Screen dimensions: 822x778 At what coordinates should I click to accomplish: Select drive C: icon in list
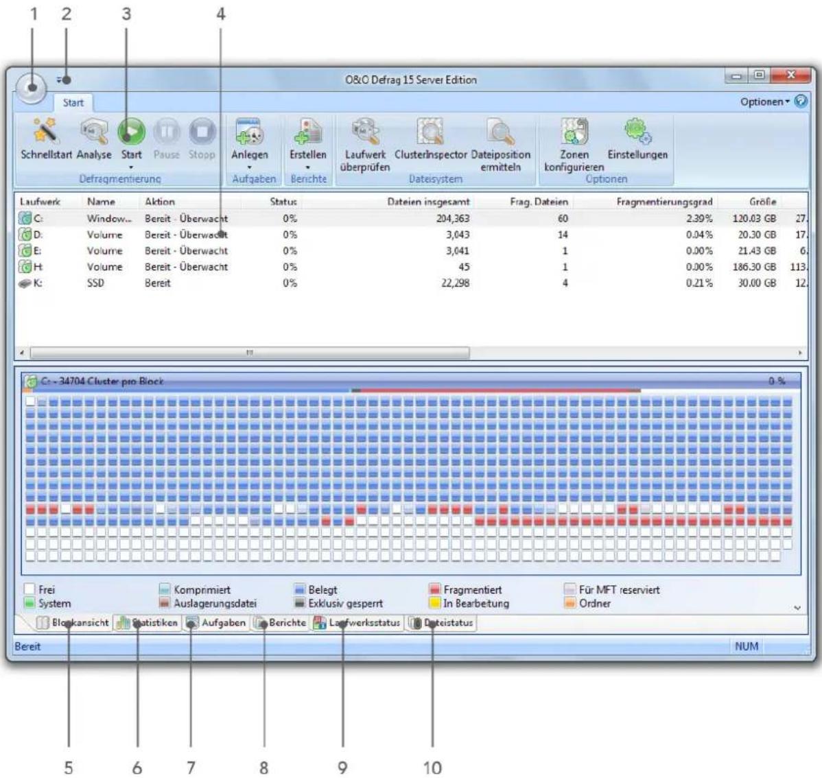[x=25, y=218]
